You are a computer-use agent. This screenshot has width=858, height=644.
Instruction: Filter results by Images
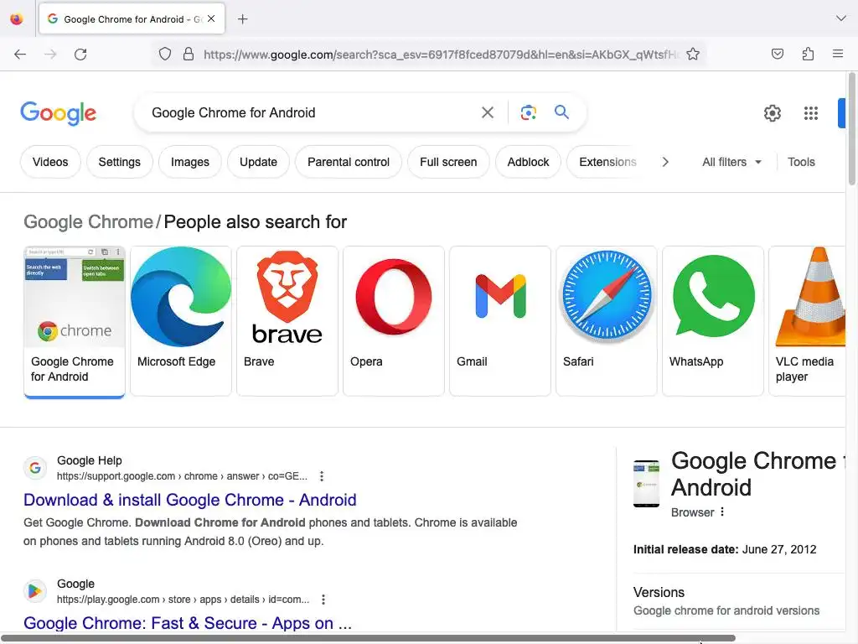(x=190, y=162)
